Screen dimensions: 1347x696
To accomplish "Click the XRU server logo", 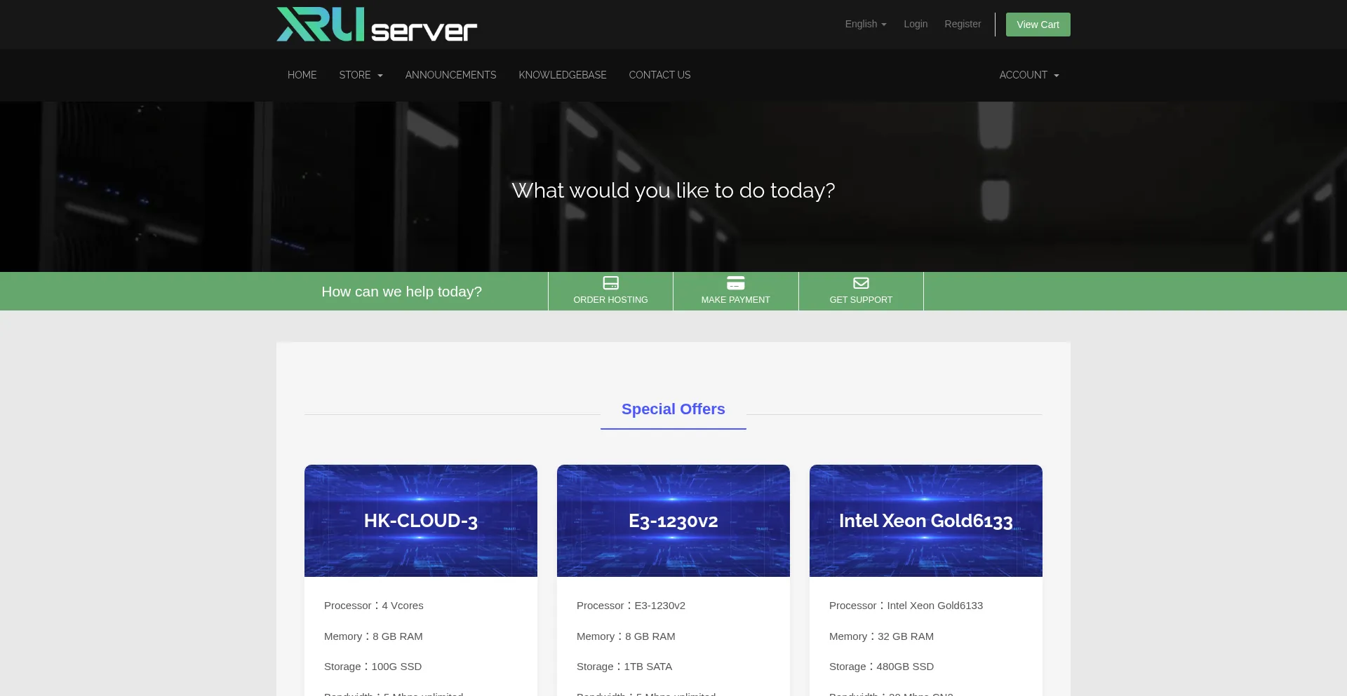I will (377, 25).
